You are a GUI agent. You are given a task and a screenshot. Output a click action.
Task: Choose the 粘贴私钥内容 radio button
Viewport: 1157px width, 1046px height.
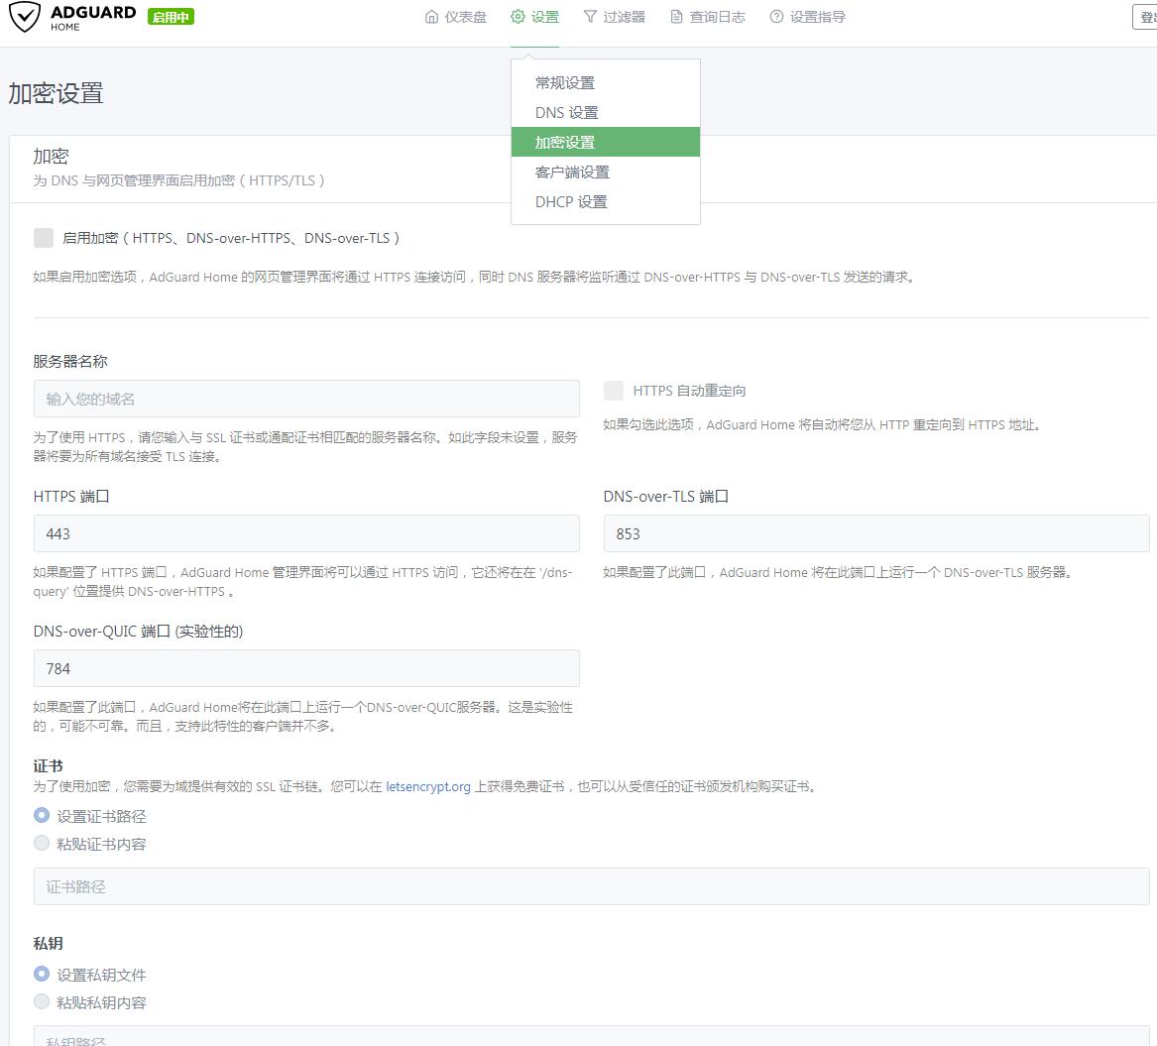(x=41, y=1002)
